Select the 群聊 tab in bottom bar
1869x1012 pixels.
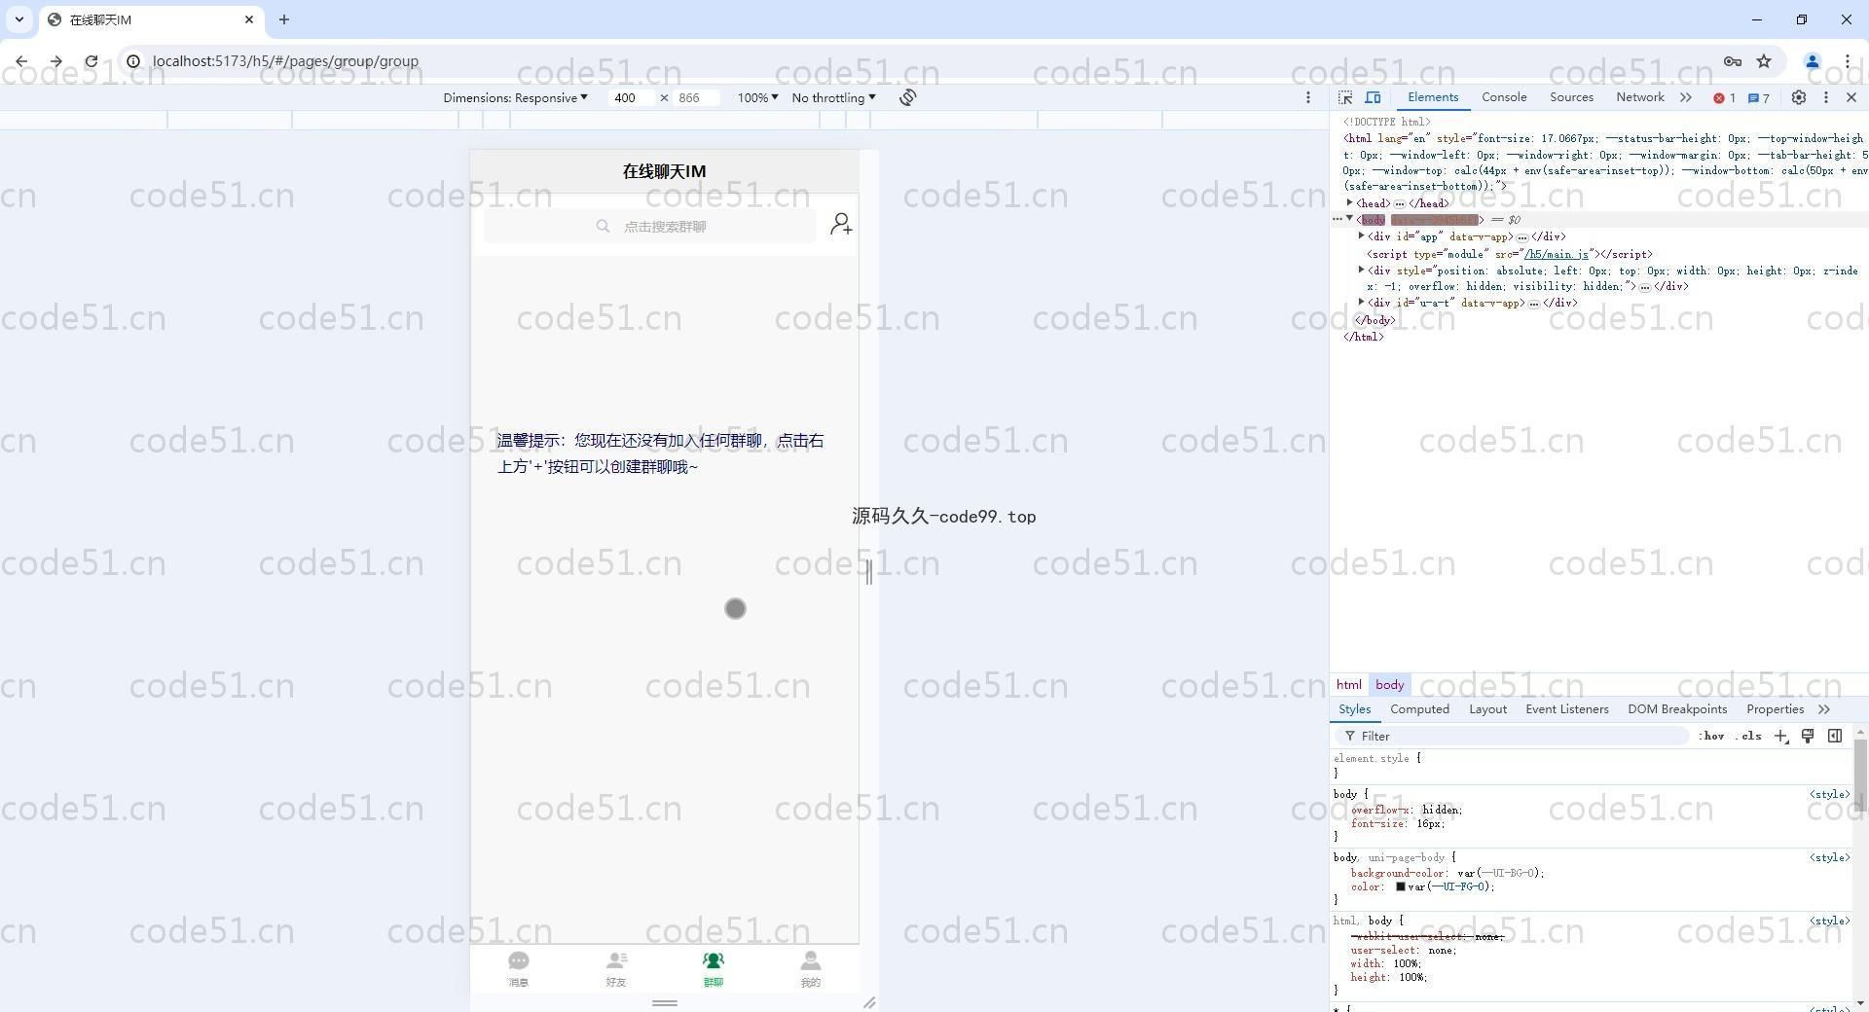tap(714, 969)
